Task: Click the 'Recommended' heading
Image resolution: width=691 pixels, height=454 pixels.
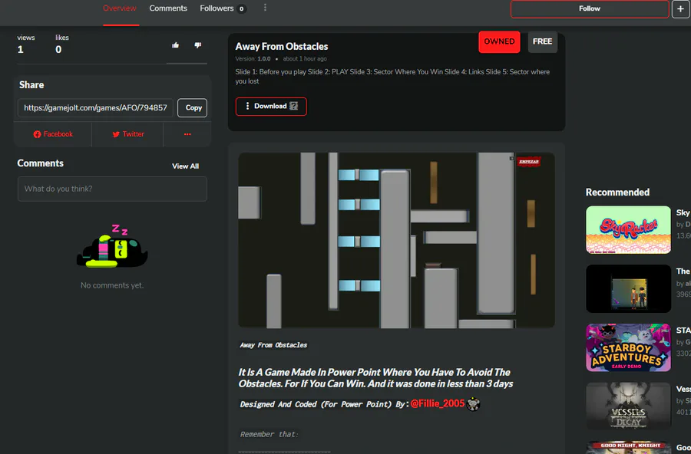Action: 617,192
